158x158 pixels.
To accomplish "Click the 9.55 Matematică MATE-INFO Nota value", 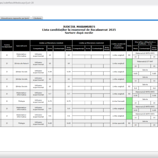I will coord(136,95).
